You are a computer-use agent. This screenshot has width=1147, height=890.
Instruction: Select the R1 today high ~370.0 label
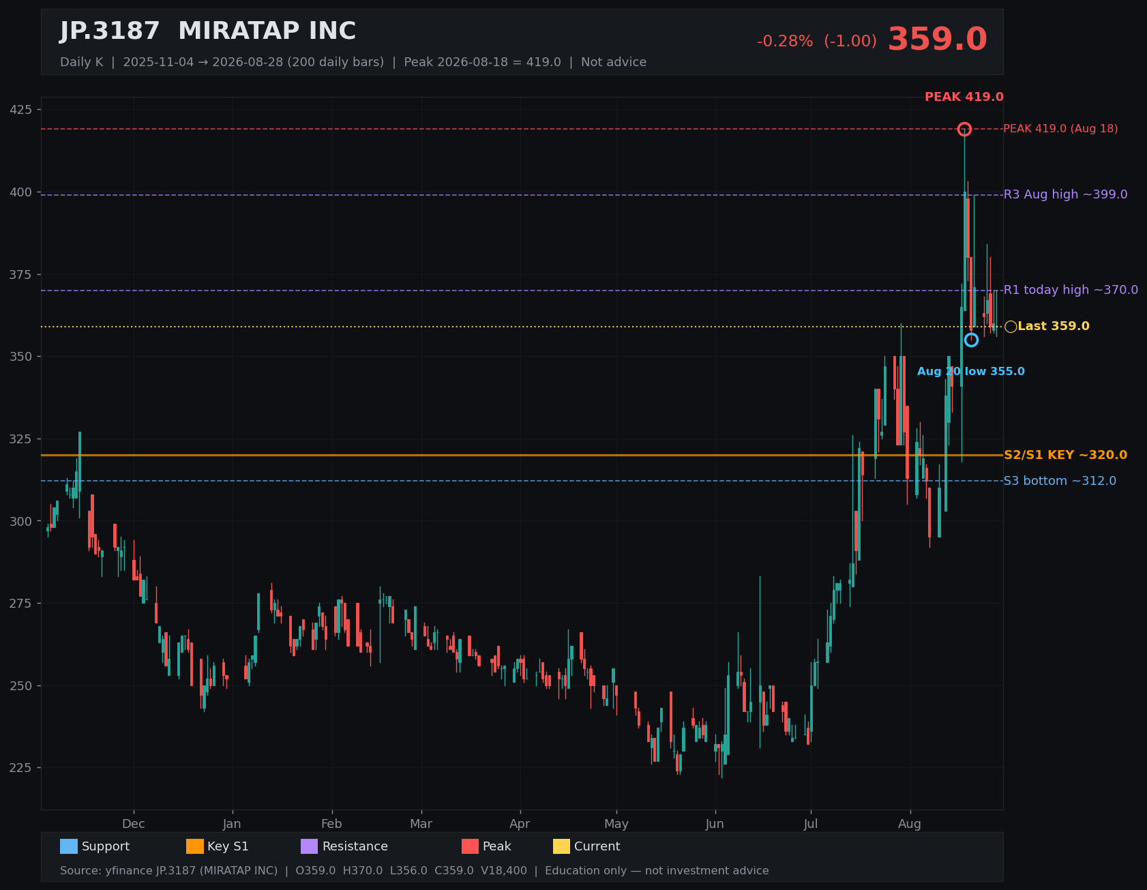click(x=1071, y=290)
